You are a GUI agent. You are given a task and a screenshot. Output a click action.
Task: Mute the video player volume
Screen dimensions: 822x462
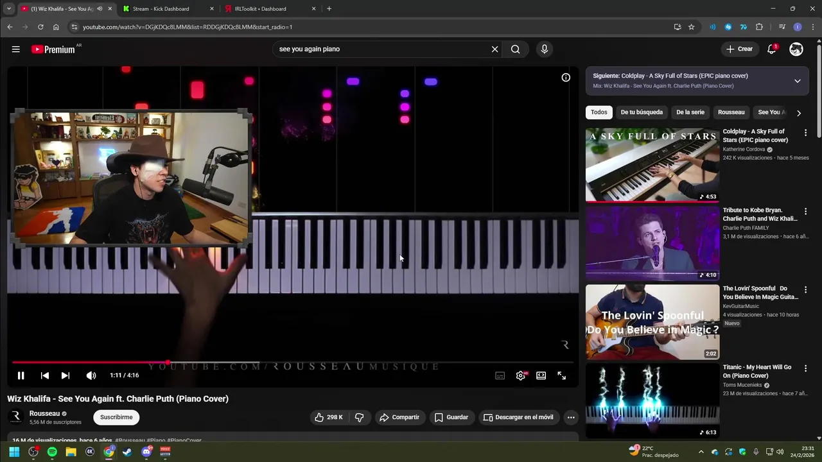pyautogui.click(x=91, y=376)
